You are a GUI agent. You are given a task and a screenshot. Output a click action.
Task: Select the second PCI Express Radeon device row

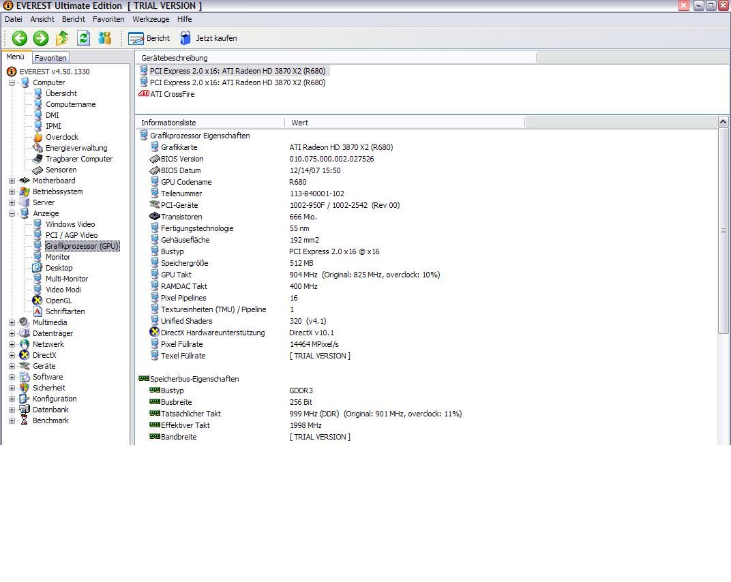pyautogui.click(x=238, y=82)
